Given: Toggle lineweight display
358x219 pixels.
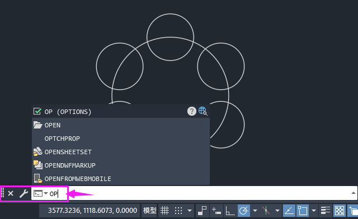Looking at the screenshot, I should 326,210.
